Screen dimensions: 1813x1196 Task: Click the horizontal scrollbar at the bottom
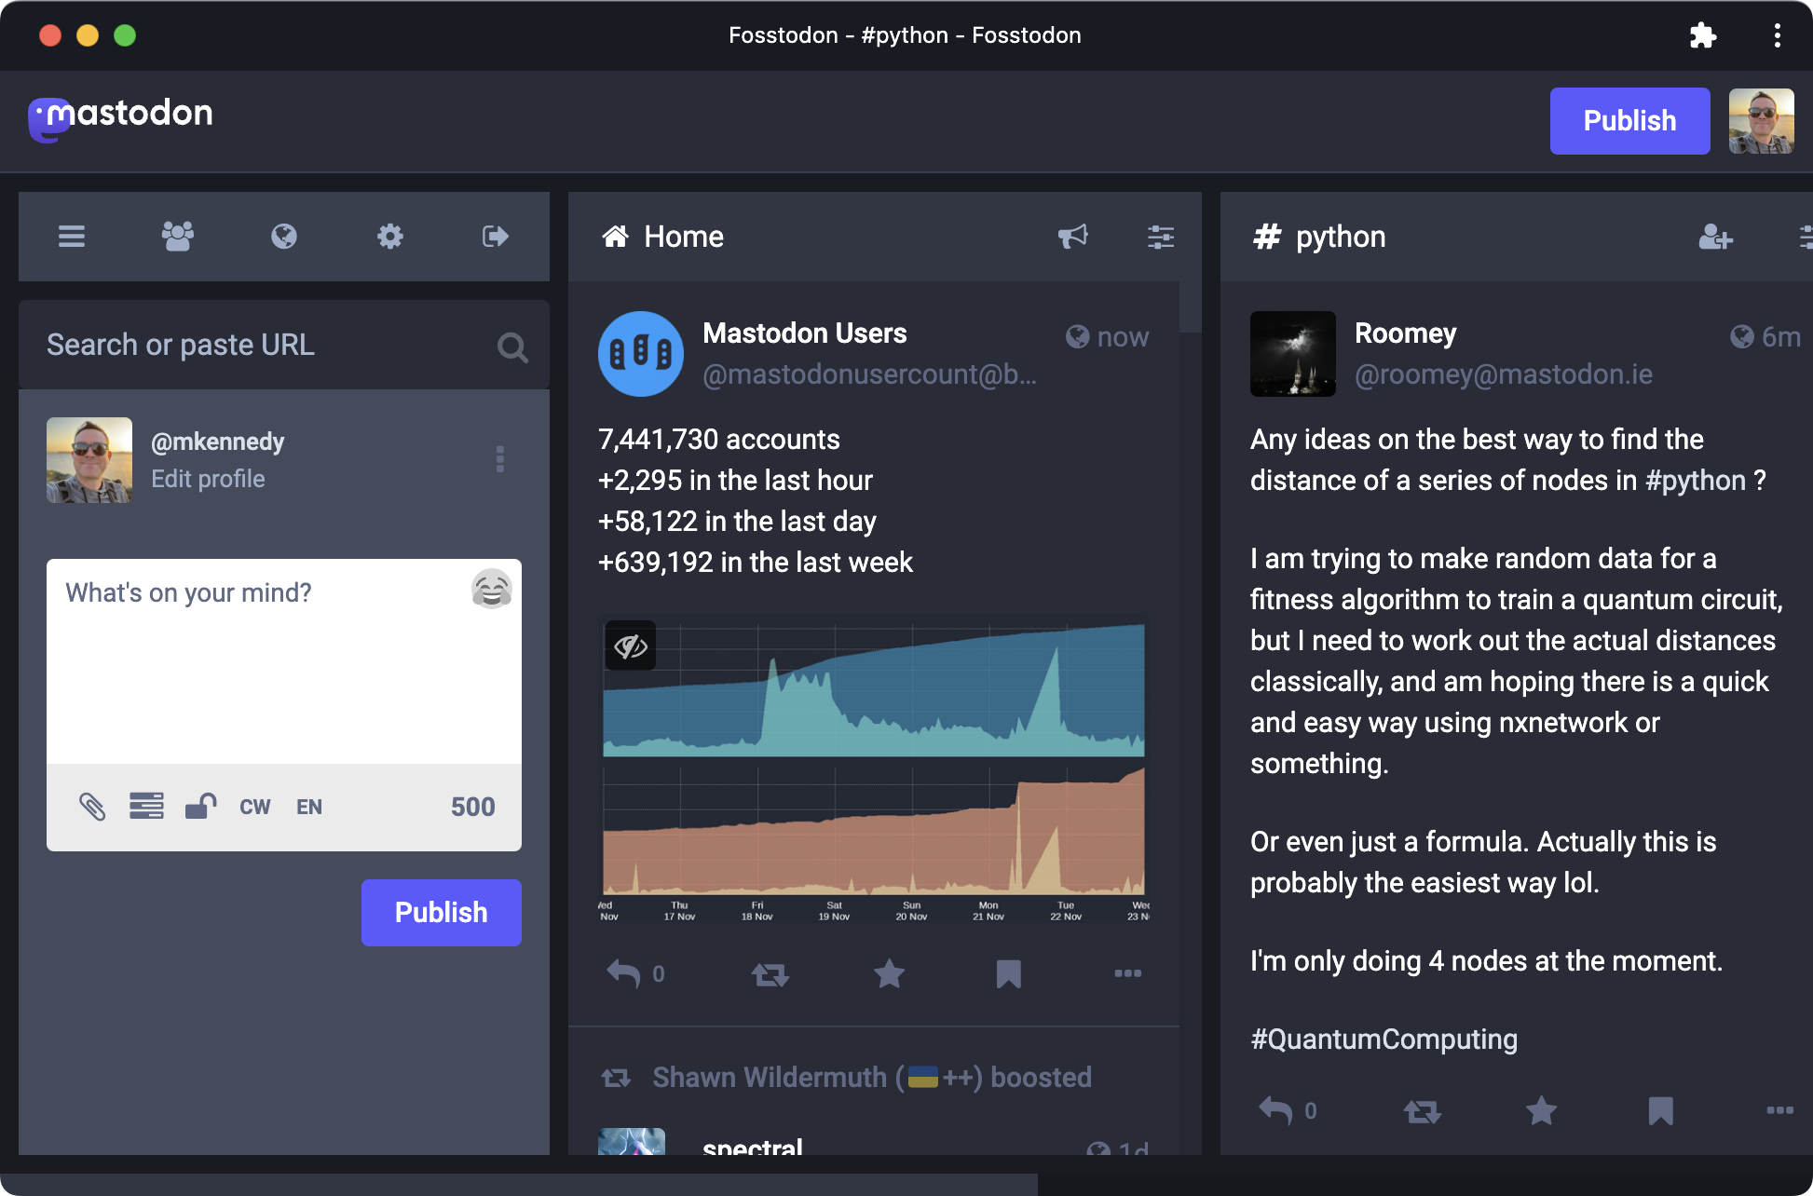(x=519, y=1184)
